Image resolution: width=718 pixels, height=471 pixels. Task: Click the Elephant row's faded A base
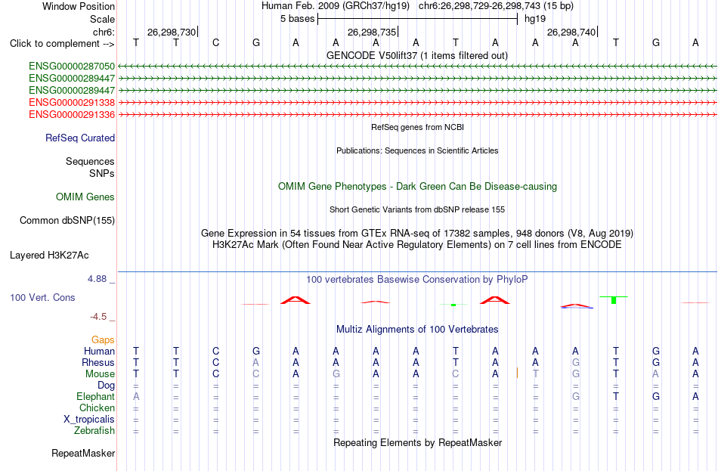click(136, 397)
